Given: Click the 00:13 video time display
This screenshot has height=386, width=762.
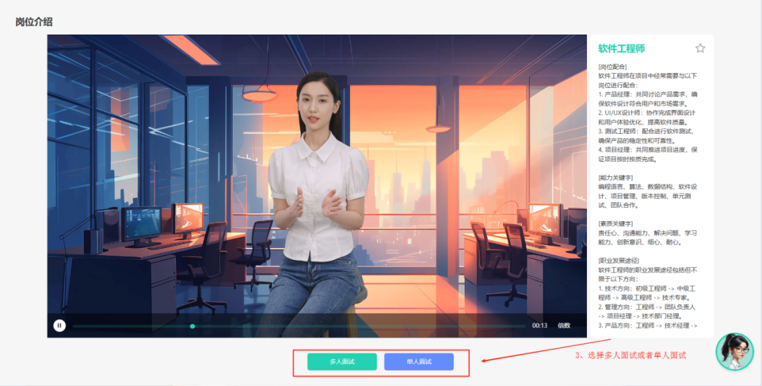Looking at the screenshot, I should click(x=540, y=325).
